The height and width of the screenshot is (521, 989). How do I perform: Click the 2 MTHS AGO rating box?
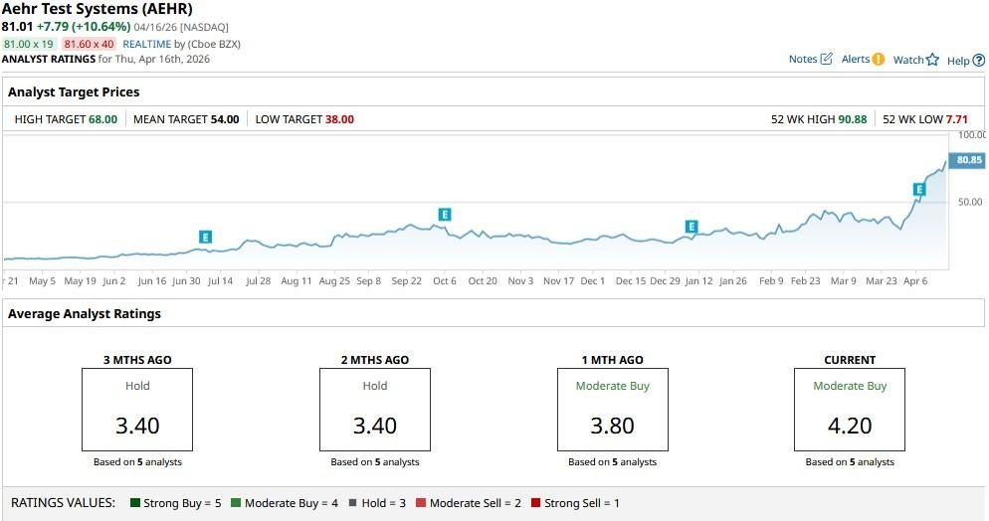(375, 410)
